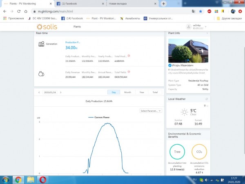Open the Универсальное bookmark
The width and height of the screenshot is (245, 184).
point(158,18)
